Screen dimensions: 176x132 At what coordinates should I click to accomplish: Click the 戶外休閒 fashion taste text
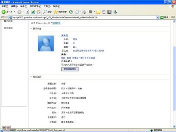pos(65,108)
